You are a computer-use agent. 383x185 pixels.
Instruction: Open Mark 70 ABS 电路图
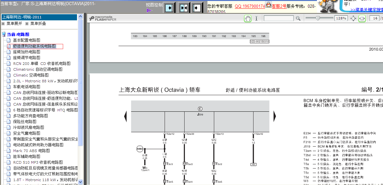[32, 151]
